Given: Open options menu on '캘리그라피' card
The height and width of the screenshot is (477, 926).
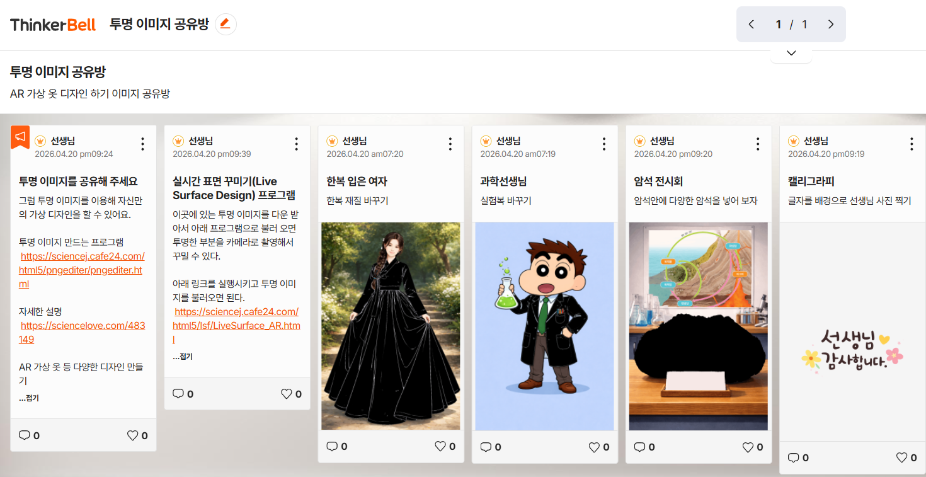Looking at the screenshot, I should pos(911,144).
